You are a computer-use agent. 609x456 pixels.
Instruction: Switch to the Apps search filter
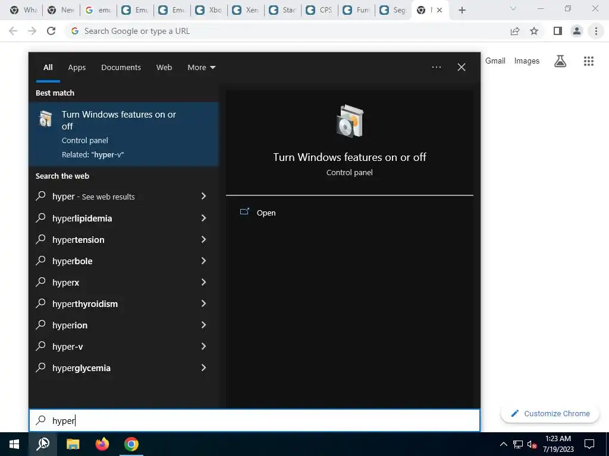click(x=77, y=68)
